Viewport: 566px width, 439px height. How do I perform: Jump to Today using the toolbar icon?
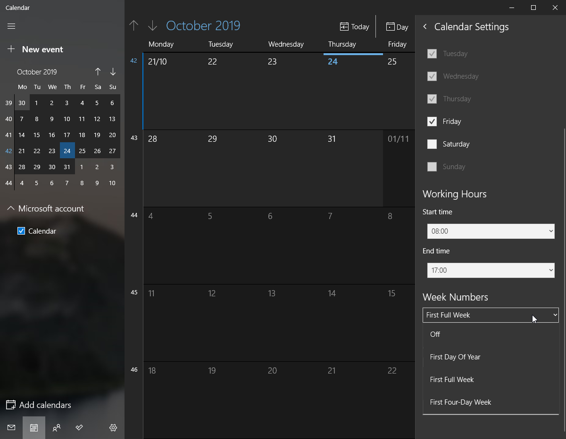(355, 26)
